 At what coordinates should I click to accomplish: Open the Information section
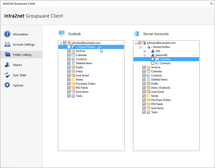coord(21,34)
